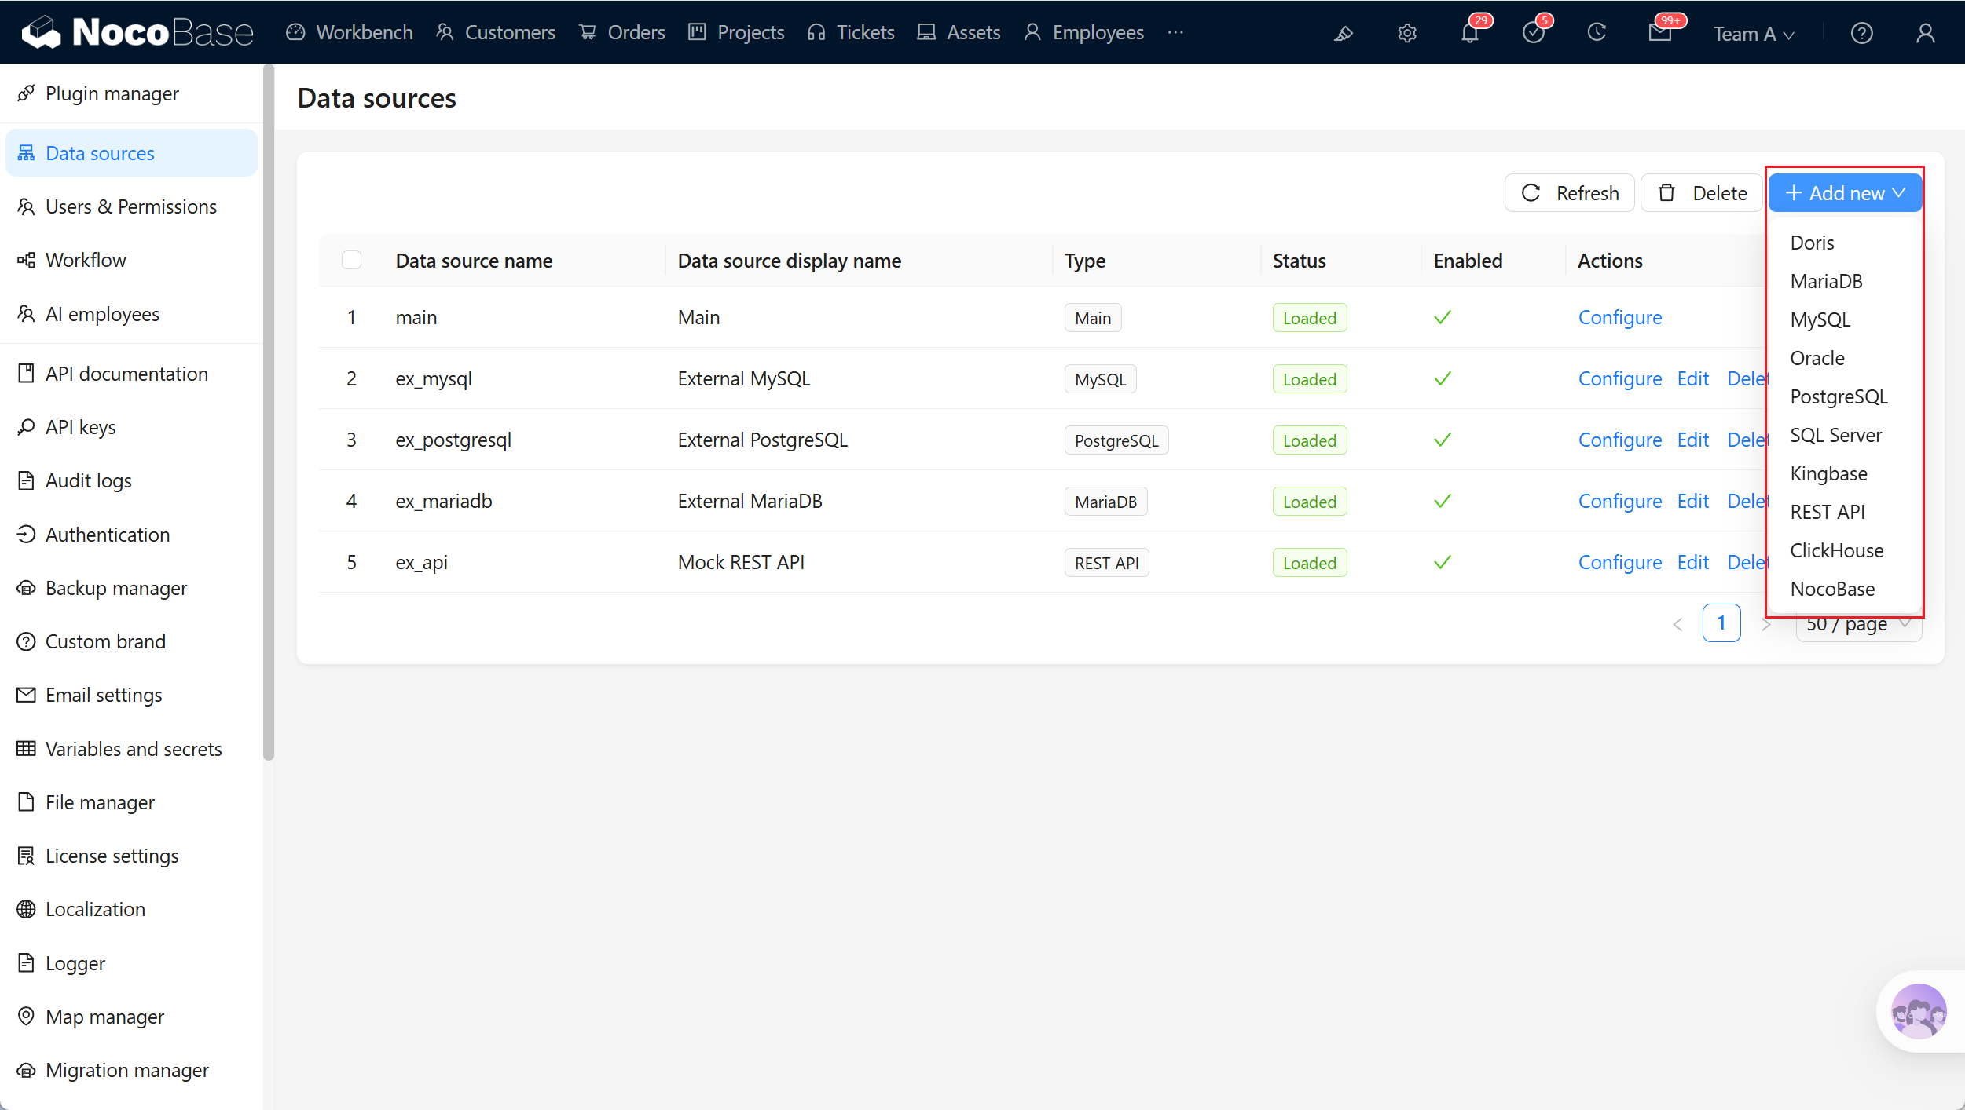Click the Audit logs document icon
The height and width of the screenshot is (1110, 1965).
click(26, 480)
